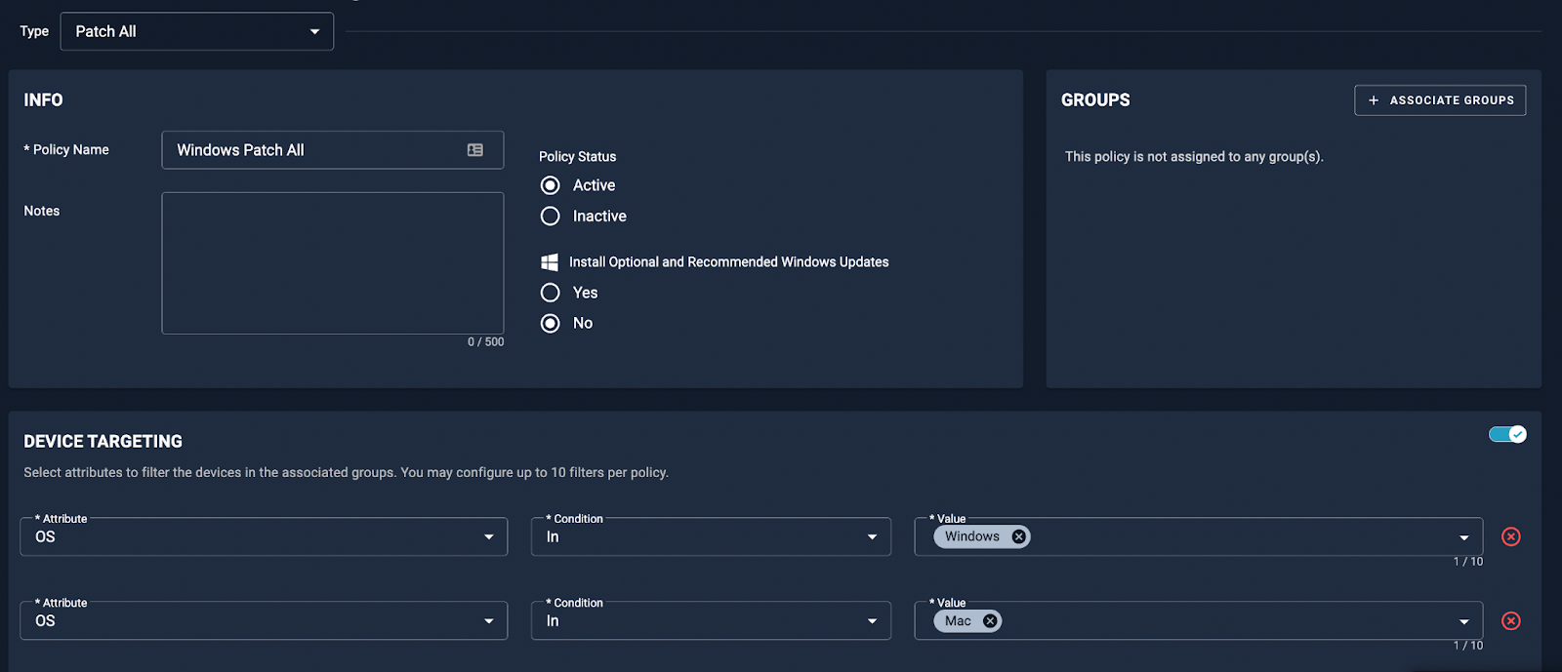1562x672 pixels.
Task: Click the Mac chip label
Action: pyautogui.click(x=958, y=620)
